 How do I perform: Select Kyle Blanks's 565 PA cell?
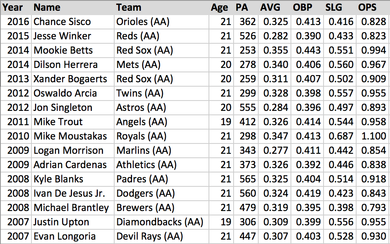(x=248, y=179)
